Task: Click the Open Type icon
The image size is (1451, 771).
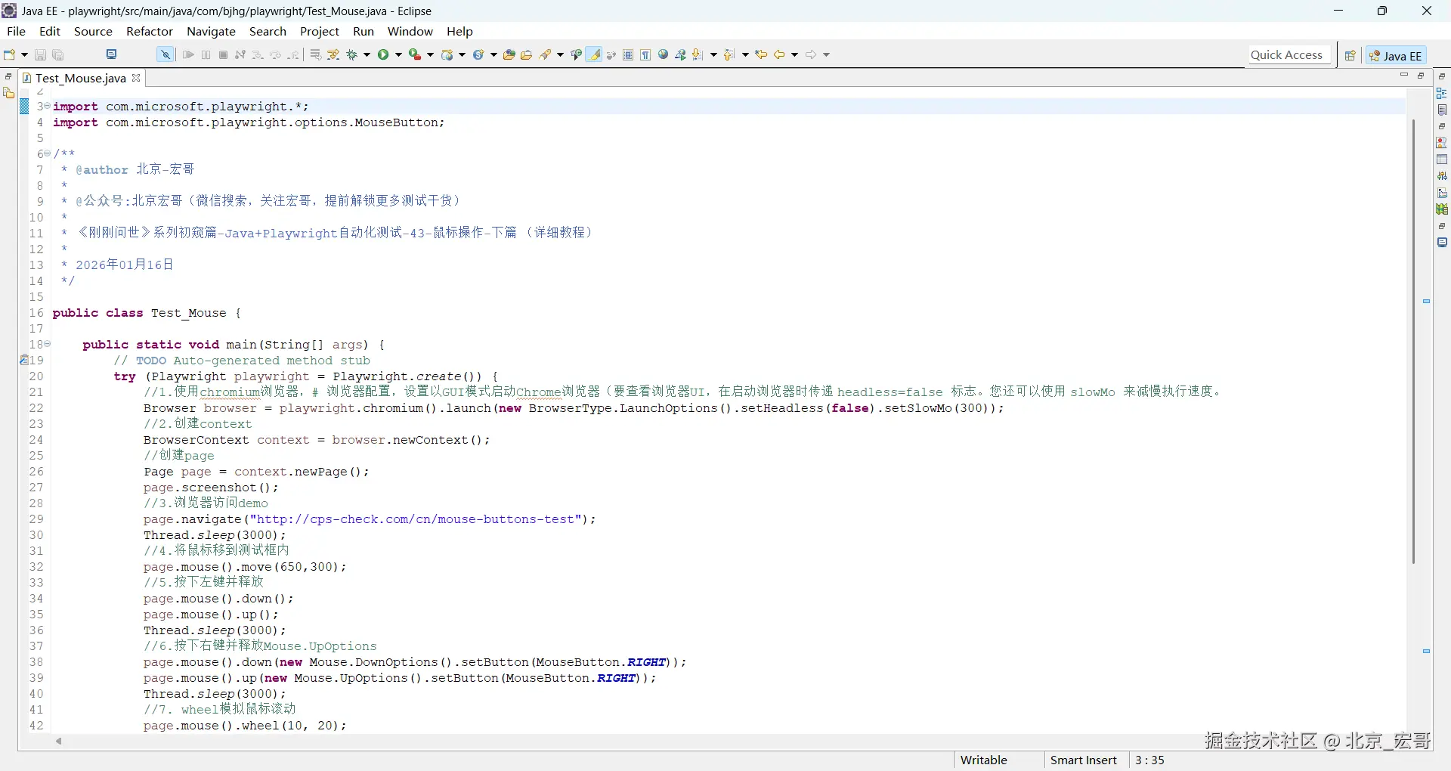Action: (509, 54)
